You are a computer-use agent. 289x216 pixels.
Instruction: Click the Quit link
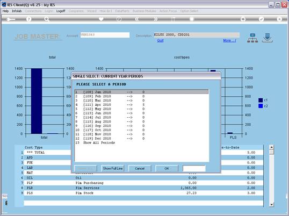click(160, 40)
